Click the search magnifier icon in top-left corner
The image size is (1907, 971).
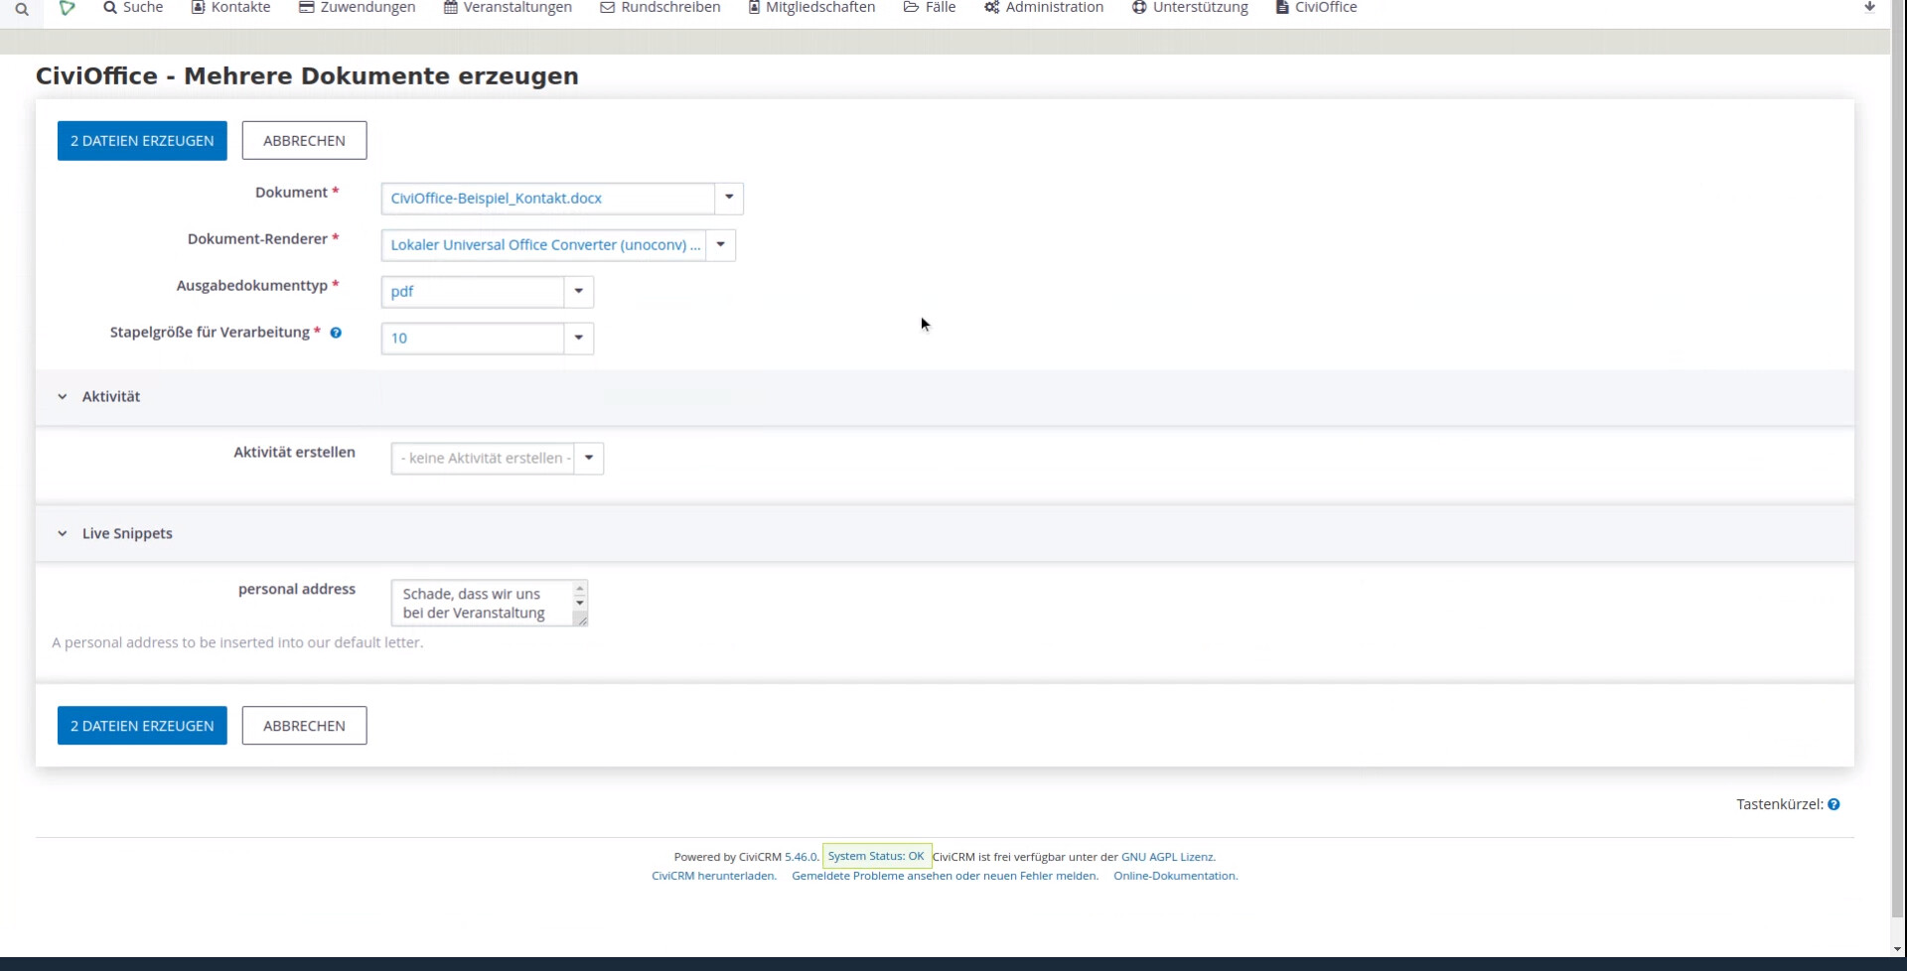click(x=21, y=9)
